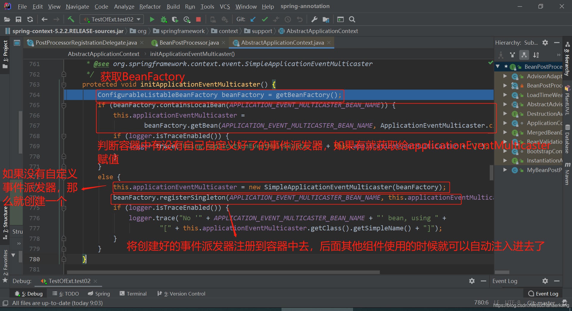Expand AdvisorAdapt node in hierarchy

[x=505, y=76]
